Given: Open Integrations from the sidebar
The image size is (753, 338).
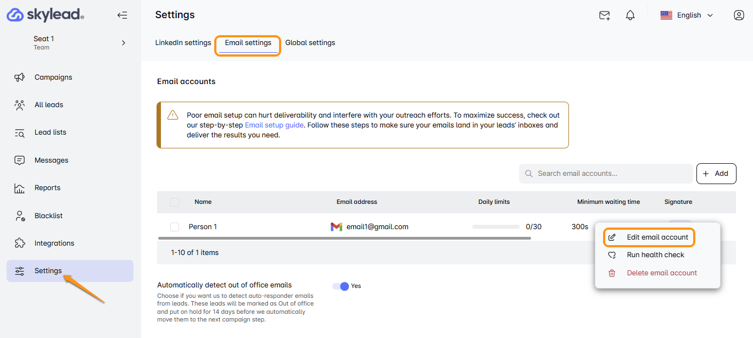Looking at the screenshot, I should [54, 243].
